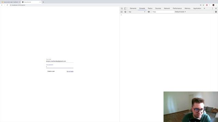Select the Console tab

click(142, 8)
